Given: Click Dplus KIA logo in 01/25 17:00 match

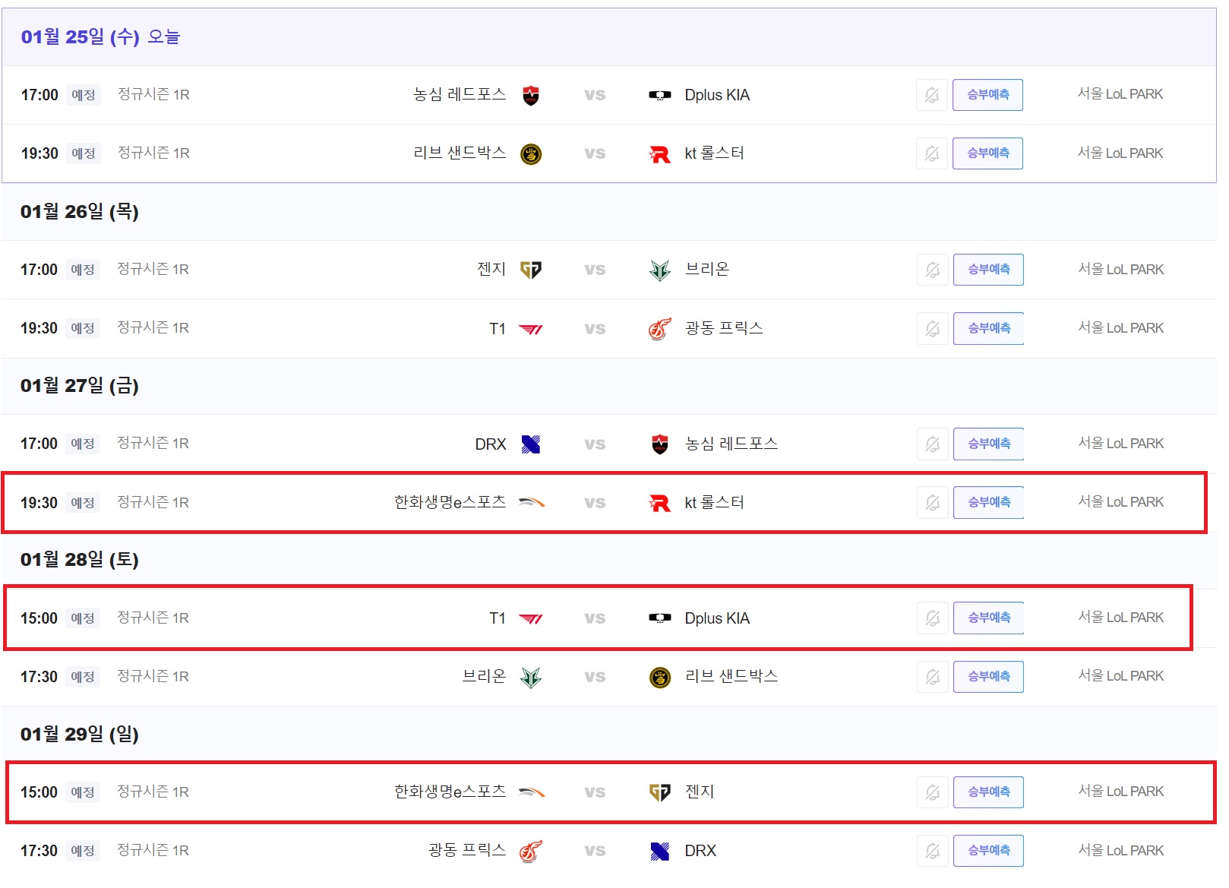Looking at the screenshot, I should coord(659,95).
